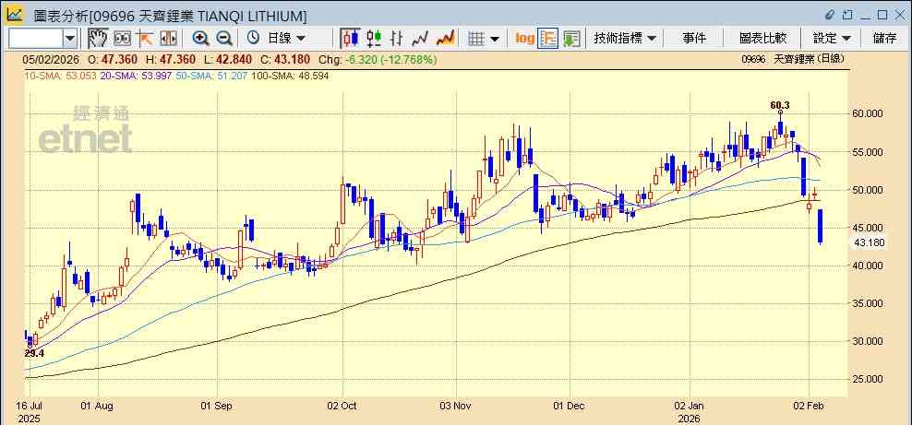
Task: Click the clock period icon
Action: [x=253, y=39]
